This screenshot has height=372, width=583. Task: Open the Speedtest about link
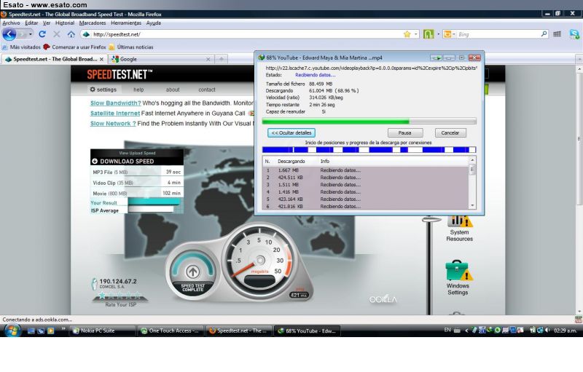click(x=173, y=90)
